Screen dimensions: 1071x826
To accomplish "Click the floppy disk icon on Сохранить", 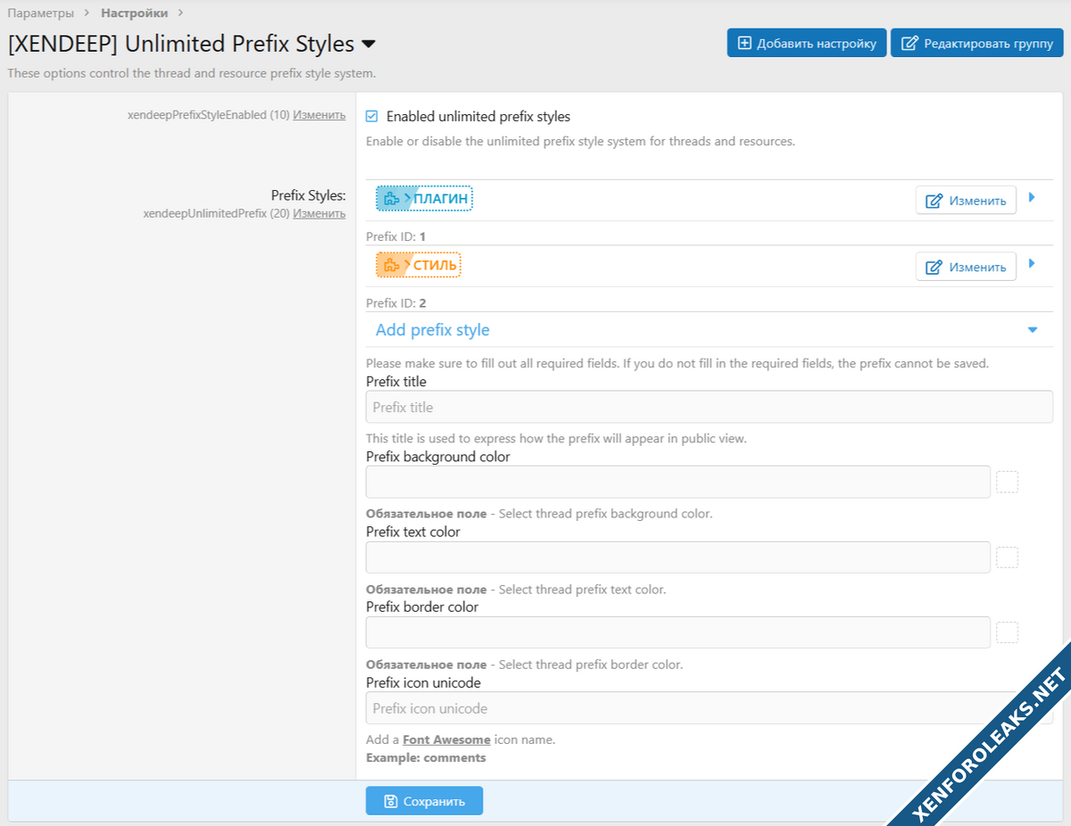I will (390, 801).
